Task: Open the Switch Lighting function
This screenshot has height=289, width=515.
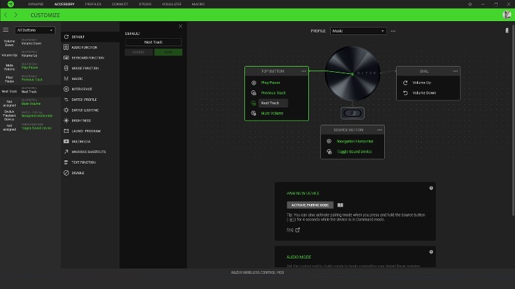Action: (66, 110)
